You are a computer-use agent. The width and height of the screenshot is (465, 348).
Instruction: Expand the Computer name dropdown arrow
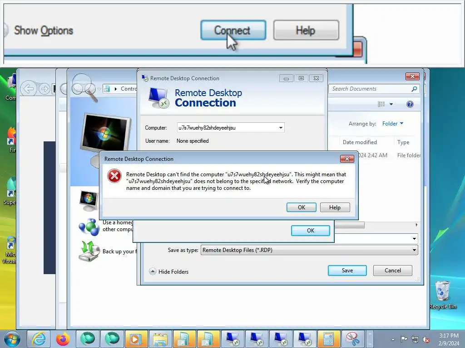click(281, 127)
